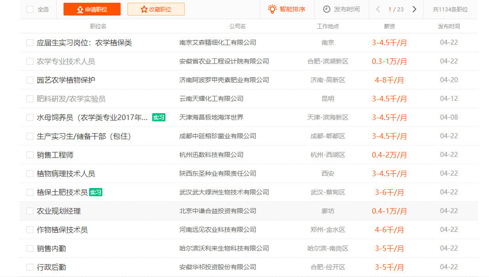Click location 合肥-滨湖新区
489x277 pixels.
[328, 61]
